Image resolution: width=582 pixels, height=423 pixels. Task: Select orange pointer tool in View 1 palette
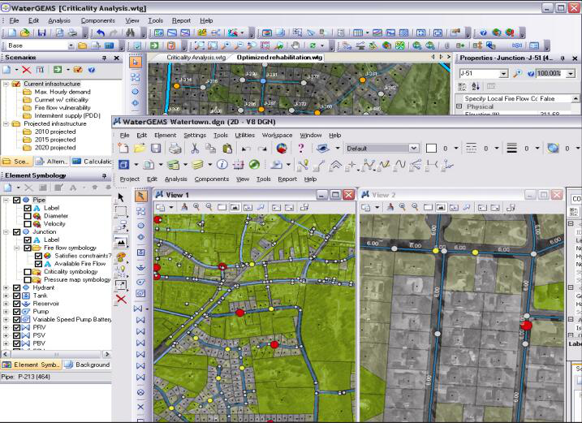pyautogui.click(x=140, y=196)
